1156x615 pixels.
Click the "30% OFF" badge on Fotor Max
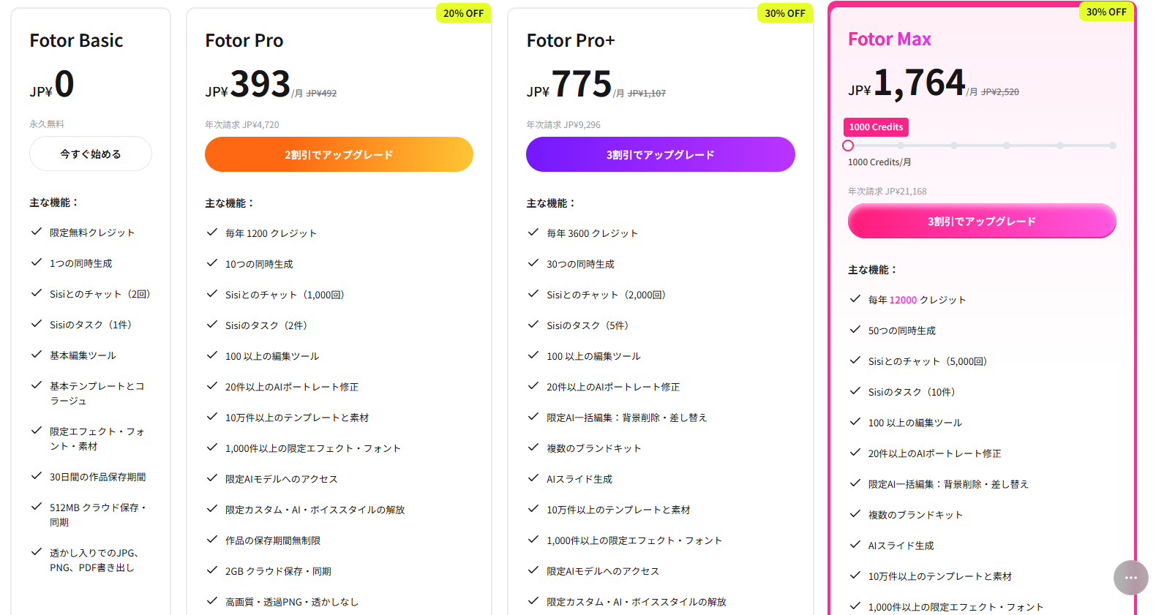[1106, 12]
